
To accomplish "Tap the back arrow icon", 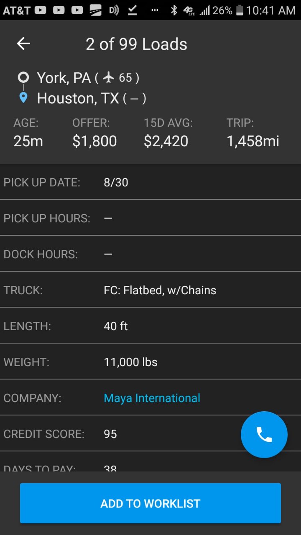I will click(x=23, y=43).
